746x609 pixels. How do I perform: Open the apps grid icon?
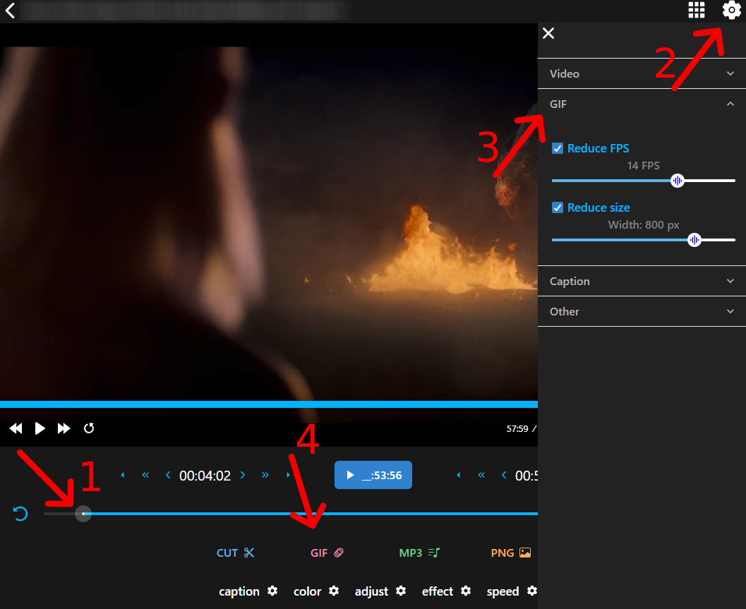697,10
